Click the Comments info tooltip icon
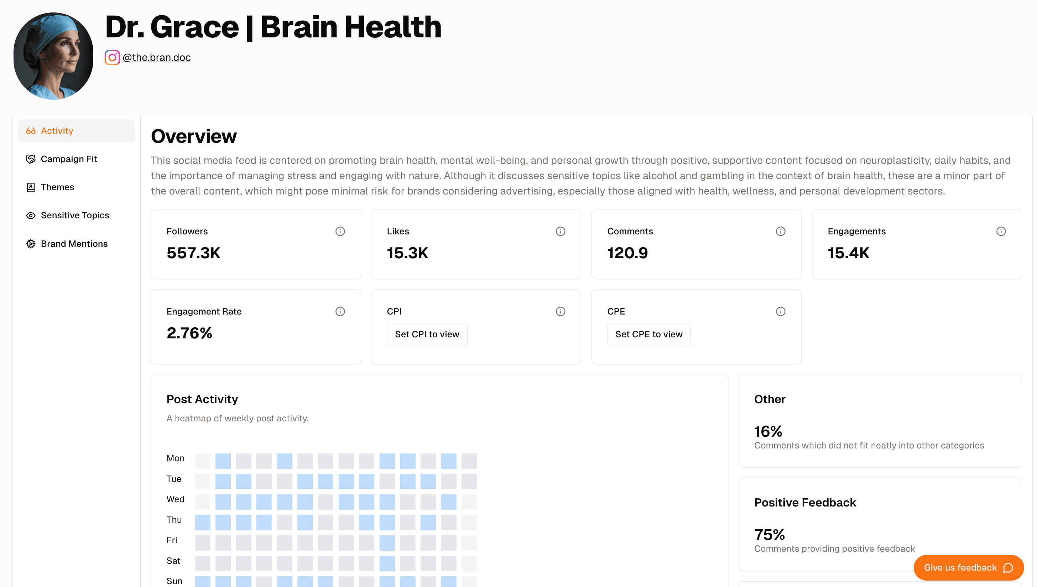The height and width of the screenshot is (587, 1037). 781,231
